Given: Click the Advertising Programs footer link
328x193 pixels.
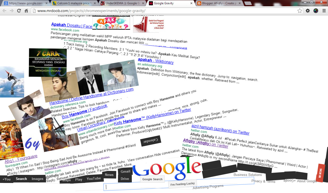Looking at the screenshot, I should coord(208,187).
